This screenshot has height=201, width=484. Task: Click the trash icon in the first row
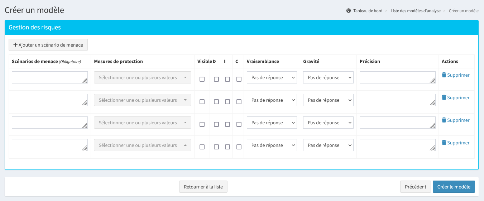444,75
